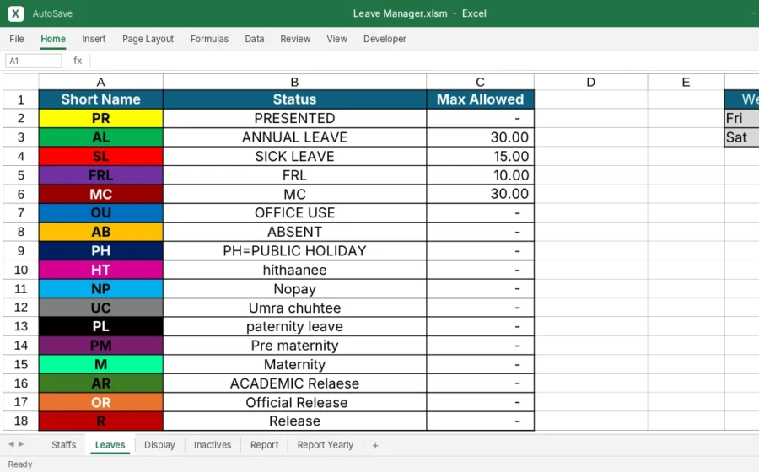Click the red SL cell
The height and width of the screenshot is (472, 759).
[100, 156]
